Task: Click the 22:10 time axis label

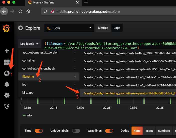Action: (27, 108)
